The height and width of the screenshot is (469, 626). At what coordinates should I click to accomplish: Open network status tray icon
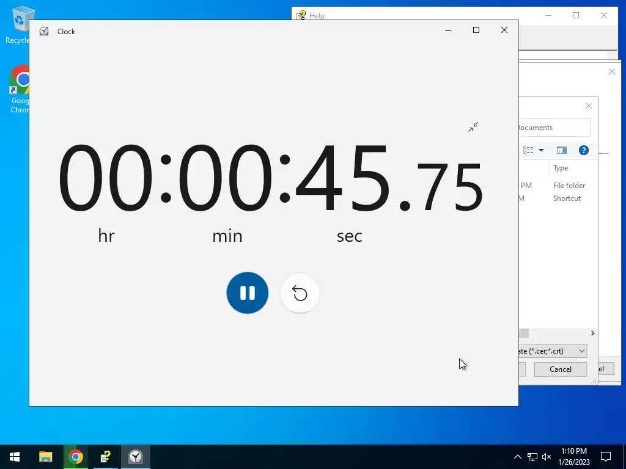532,457
